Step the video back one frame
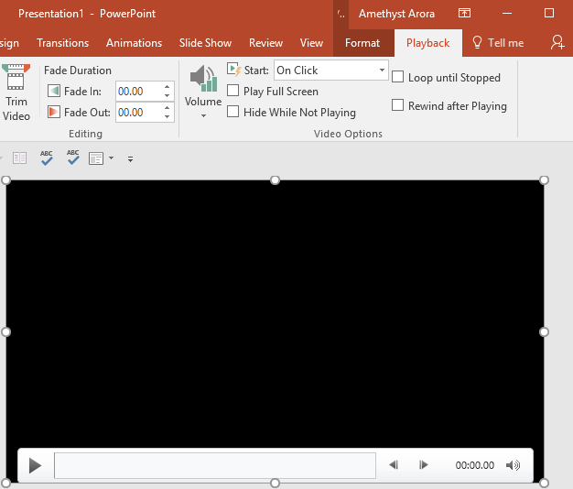 (x=394, y=465)
